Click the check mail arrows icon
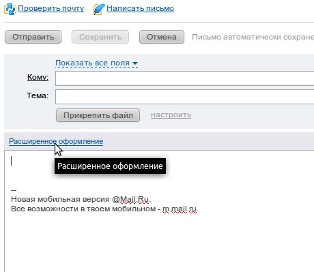 10,9
